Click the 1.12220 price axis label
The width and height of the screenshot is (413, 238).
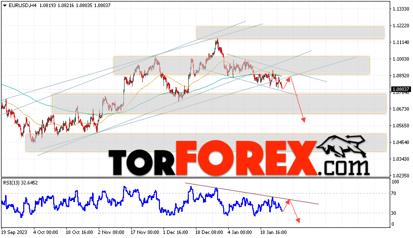click(401, 26)
